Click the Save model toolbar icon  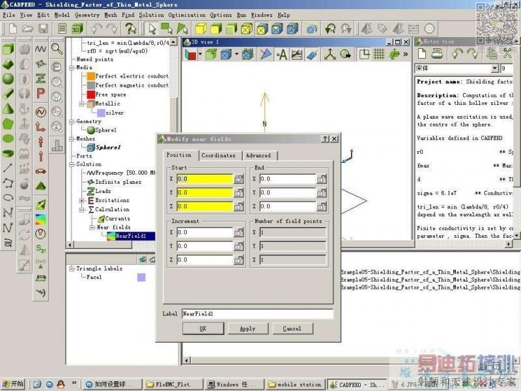click(x=43, y=29)
